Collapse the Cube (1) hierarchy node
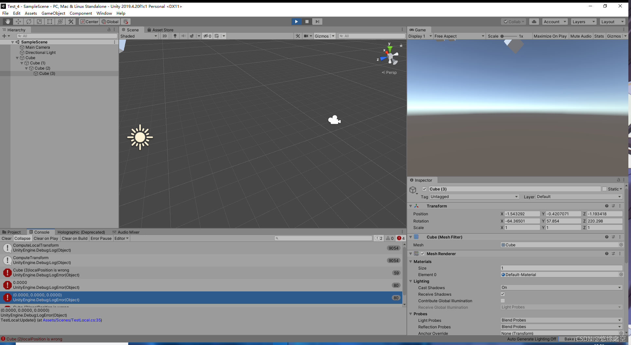The height and width of the screenshot is (345, 631). point(22,63)
